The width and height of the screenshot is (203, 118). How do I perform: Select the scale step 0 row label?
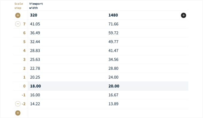(x=24, y=86)
